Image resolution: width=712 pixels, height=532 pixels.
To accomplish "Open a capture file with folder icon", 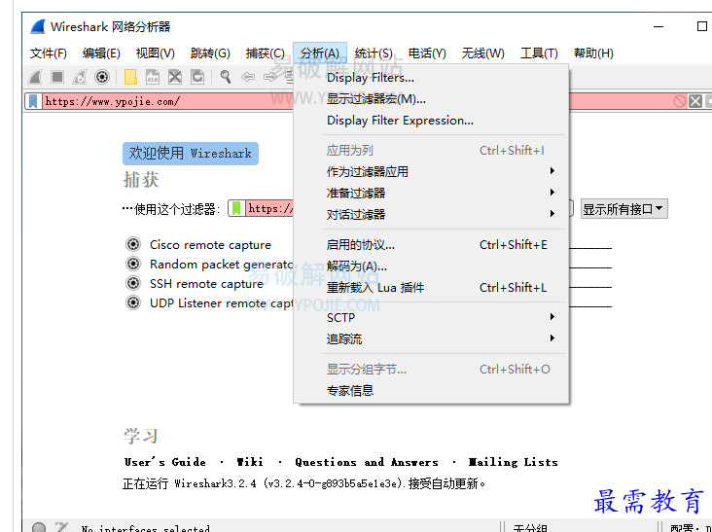I will pos(130,77).
